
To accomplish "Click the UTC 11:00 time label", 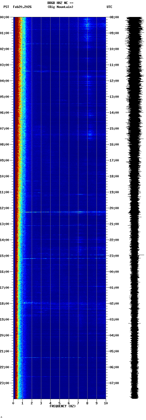I will click(114, 65).
